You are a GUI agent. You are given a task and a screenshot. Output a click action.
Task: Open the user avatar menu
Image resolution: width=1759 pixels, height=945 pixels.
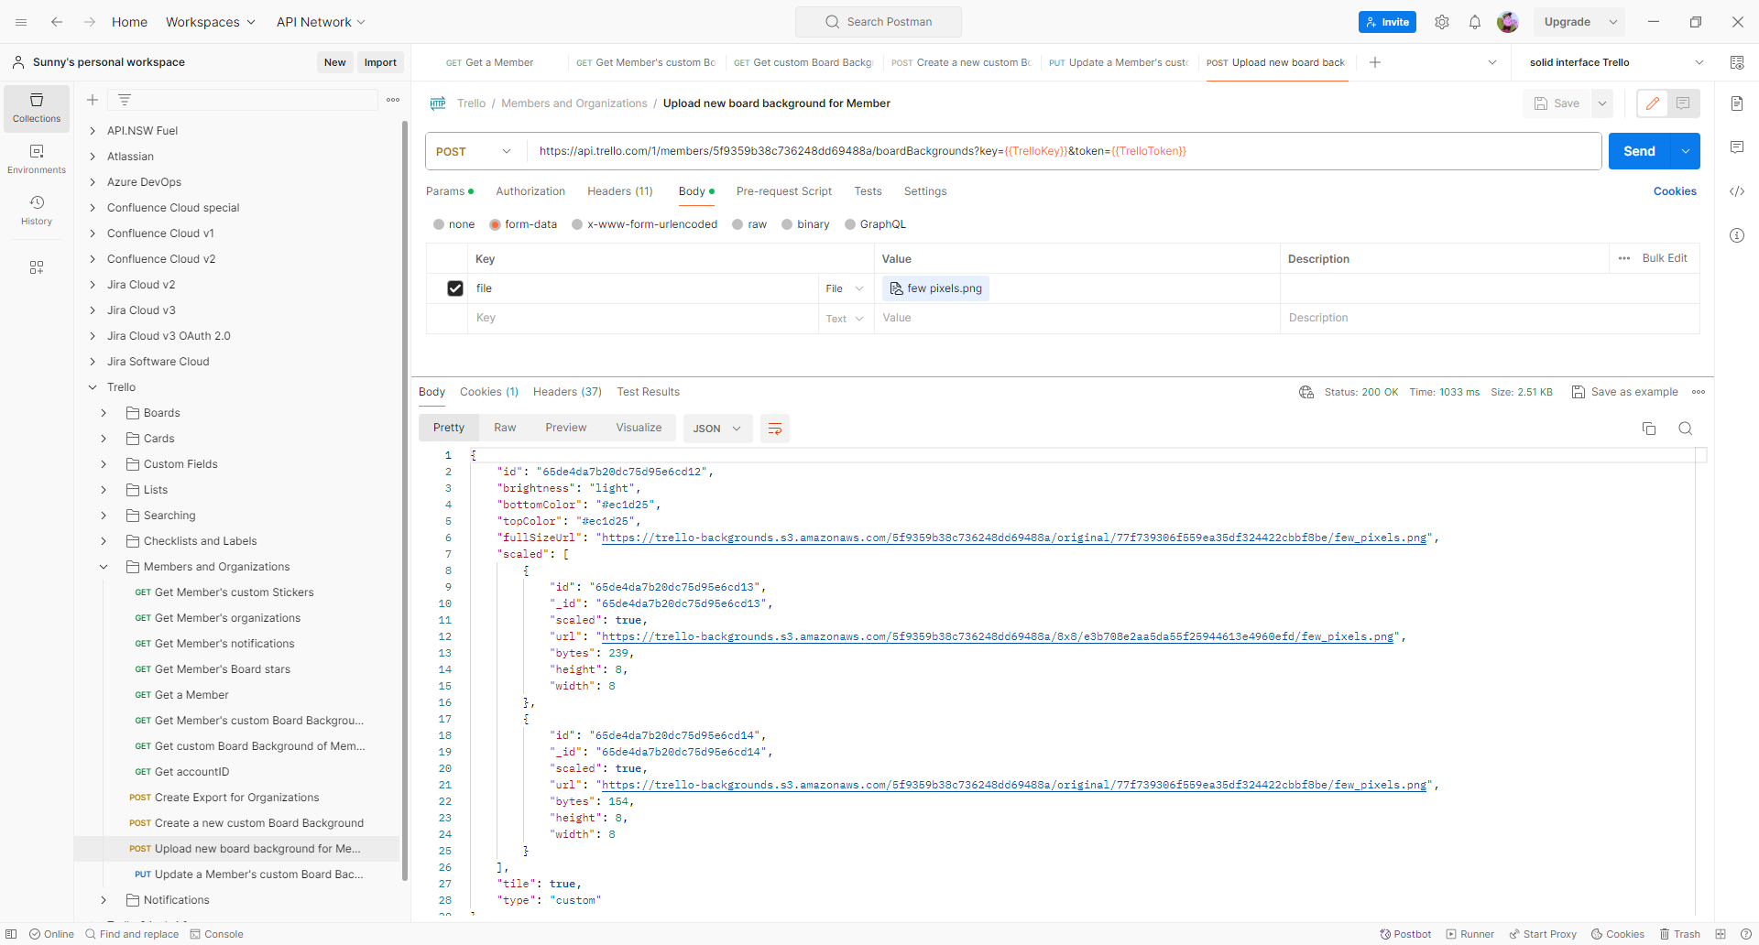pos(1508,22)
